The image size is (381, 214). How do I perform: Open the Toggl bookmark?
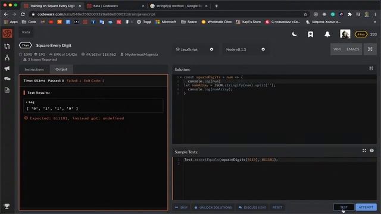[144, 22]
